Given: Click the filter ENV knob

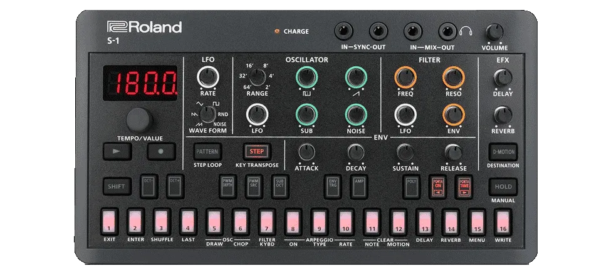Looking at the screenshot, I should click(454, 115).
